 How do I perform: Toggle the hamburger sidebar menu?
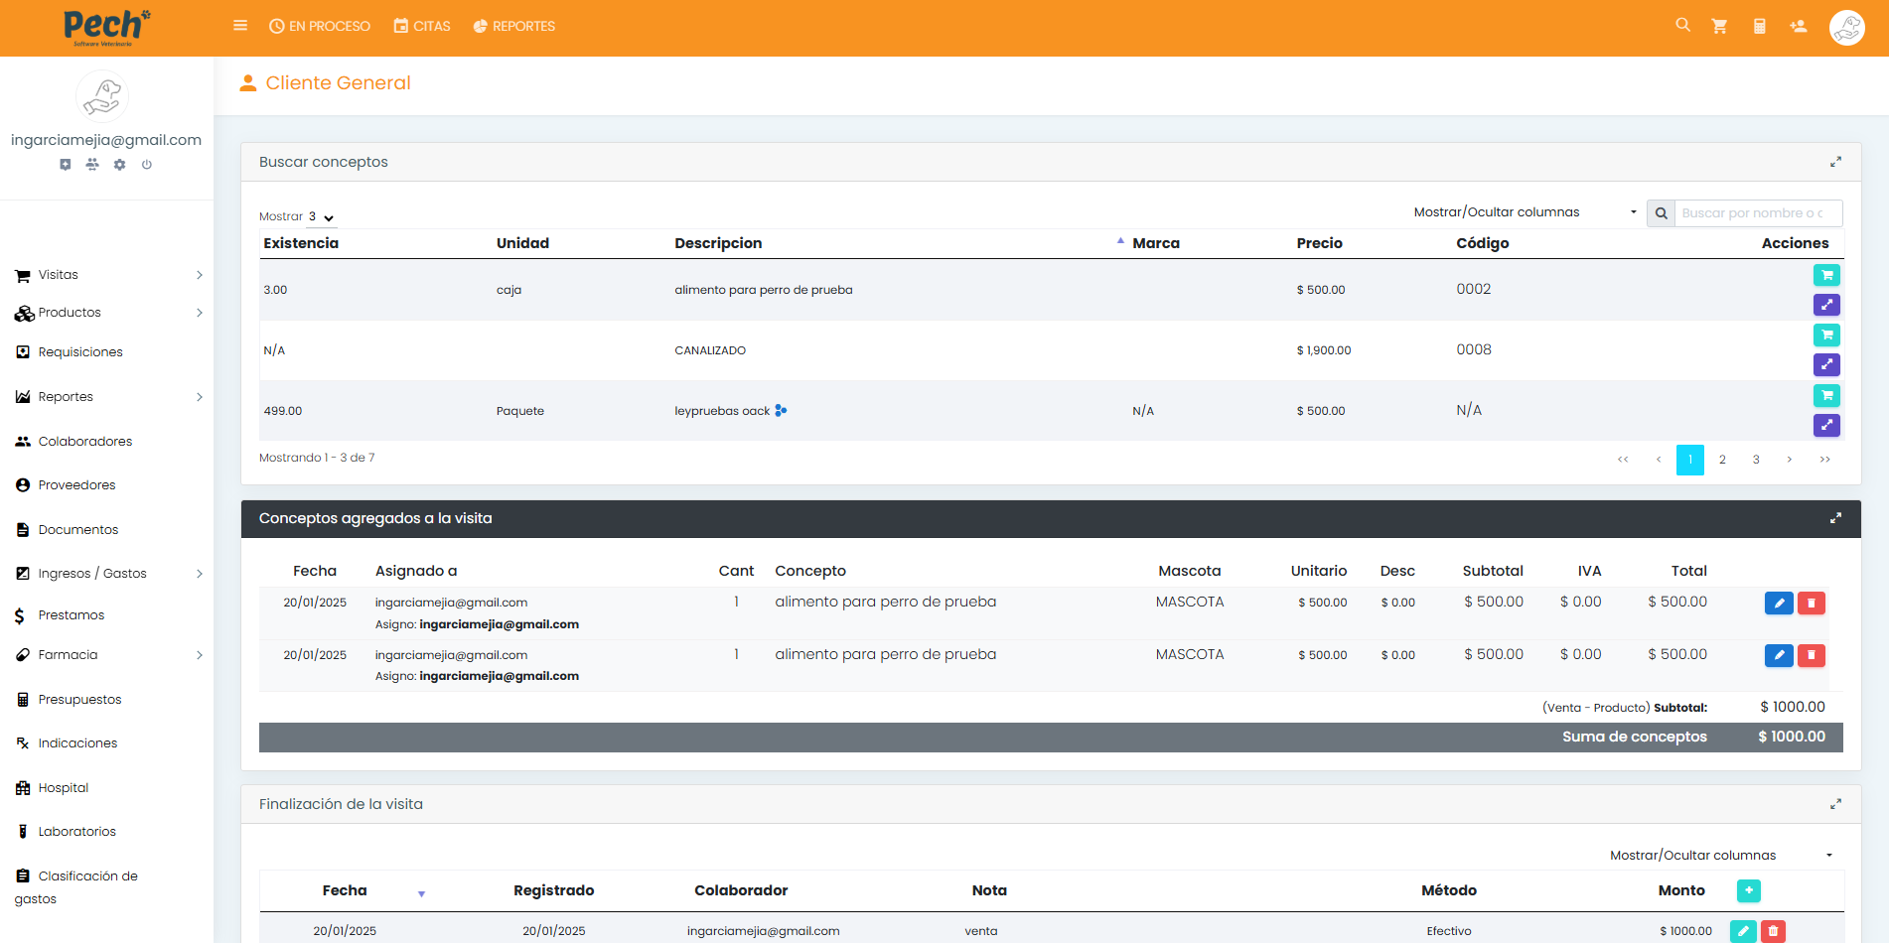240,26
